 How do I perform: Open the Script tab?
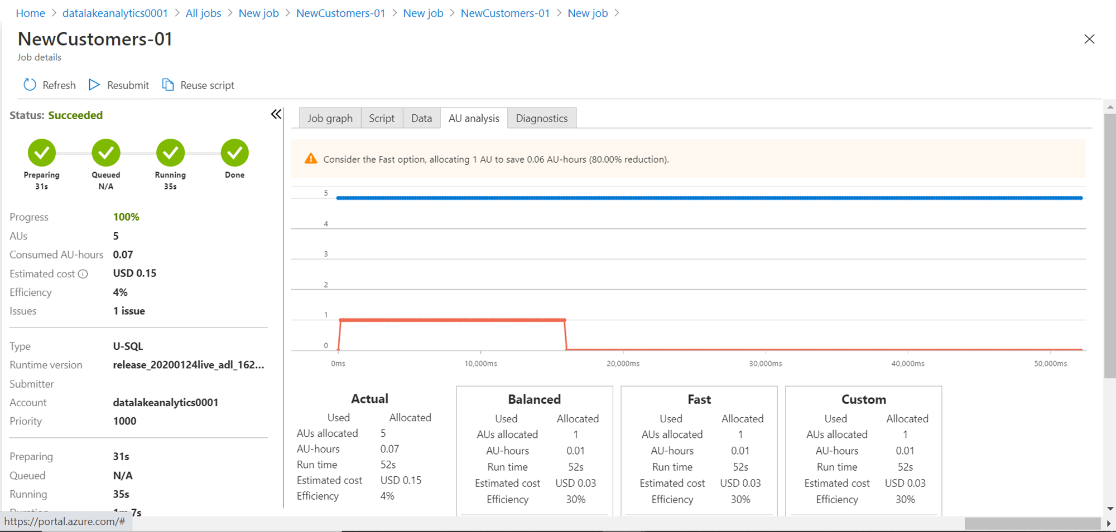pyautogui.click(x=382, y=118)
